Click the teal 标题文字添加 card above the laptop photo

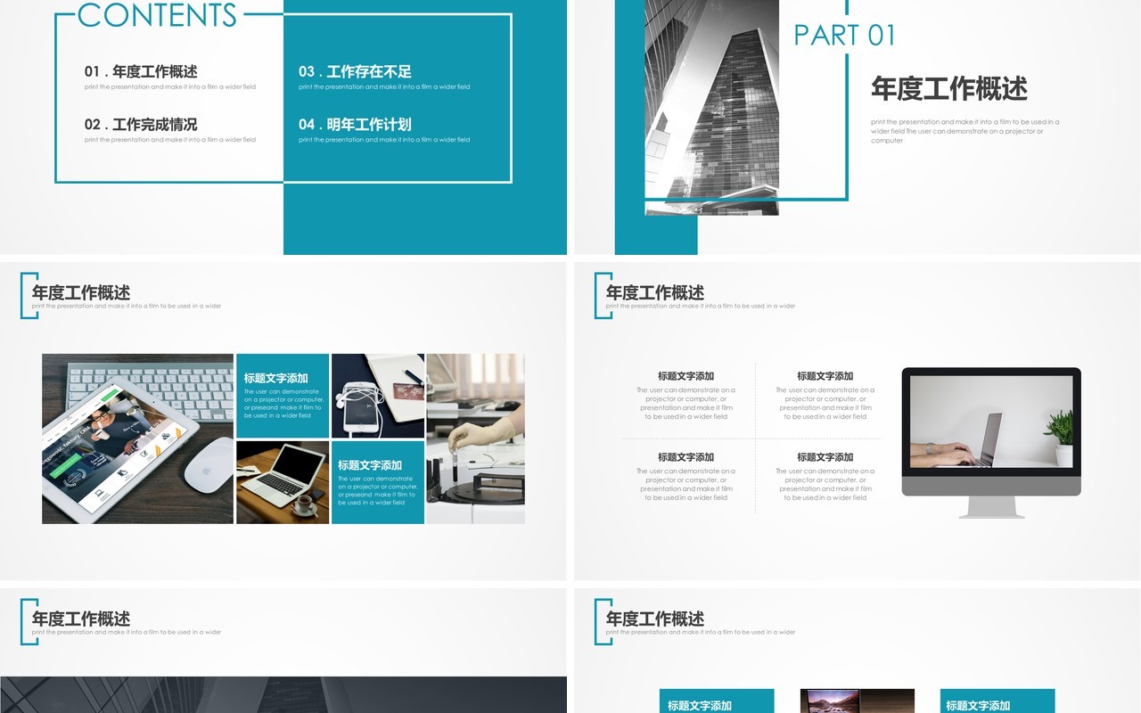click(283, 396)
